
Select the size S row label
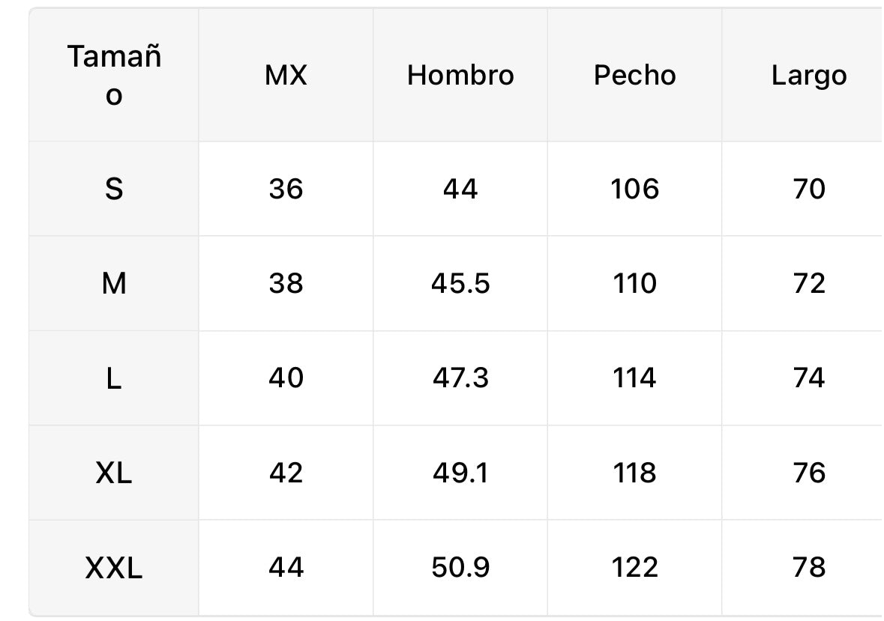click(114, 189)
